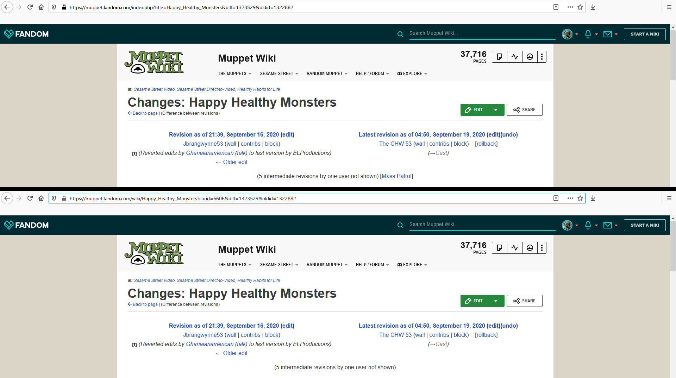Expand Sesame Street menu in the bottom window
Screen dimensions: 676x378
tap(279, 265)
